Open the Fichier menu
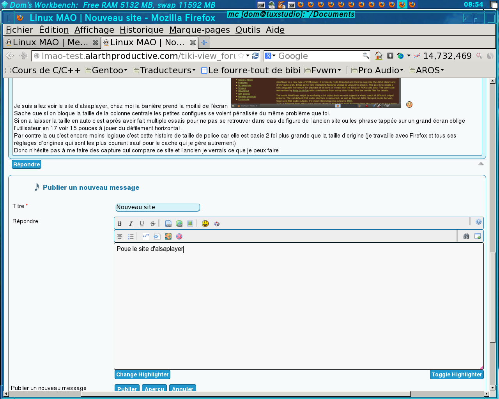This screenshot has height=399, width=499. (19, 30)
